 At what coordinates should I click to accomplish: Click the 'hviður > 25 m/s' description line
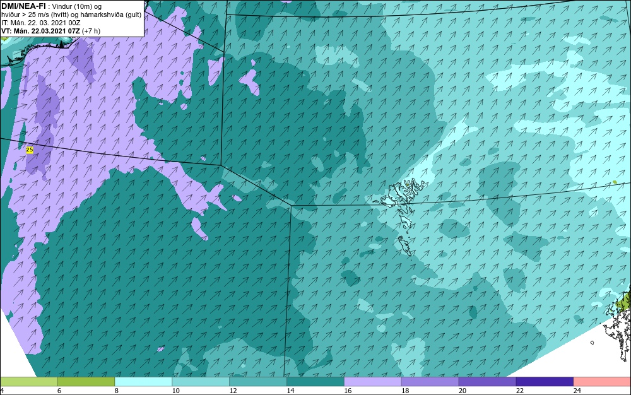[x=71, y=15]
